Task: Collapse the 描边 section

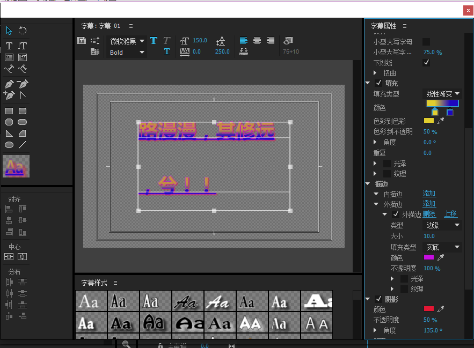Action: pyautogui.click(x=368, y=184)
